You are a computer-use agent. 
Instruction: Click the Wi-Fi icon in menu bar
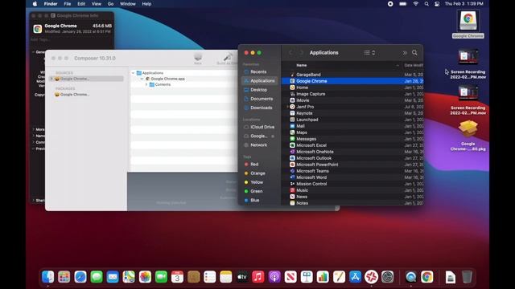pyautogui.click(x=415, y=4)
